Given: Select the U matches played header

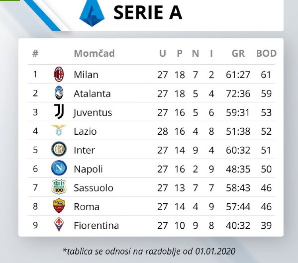Looking at the screenshot, I should point(163,54).
